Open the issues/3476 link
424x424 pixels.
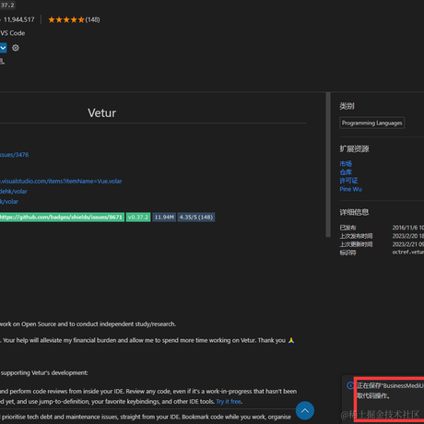point(14,155)
